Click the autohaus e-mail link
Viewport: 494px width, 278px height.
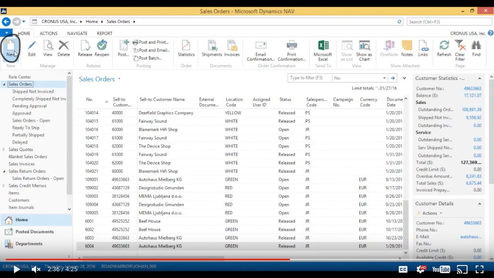click(471, 237)
